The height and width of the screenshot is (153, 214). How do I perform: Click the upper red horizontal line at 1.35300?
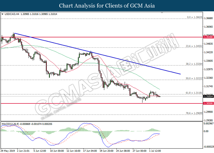pos(102,37)
